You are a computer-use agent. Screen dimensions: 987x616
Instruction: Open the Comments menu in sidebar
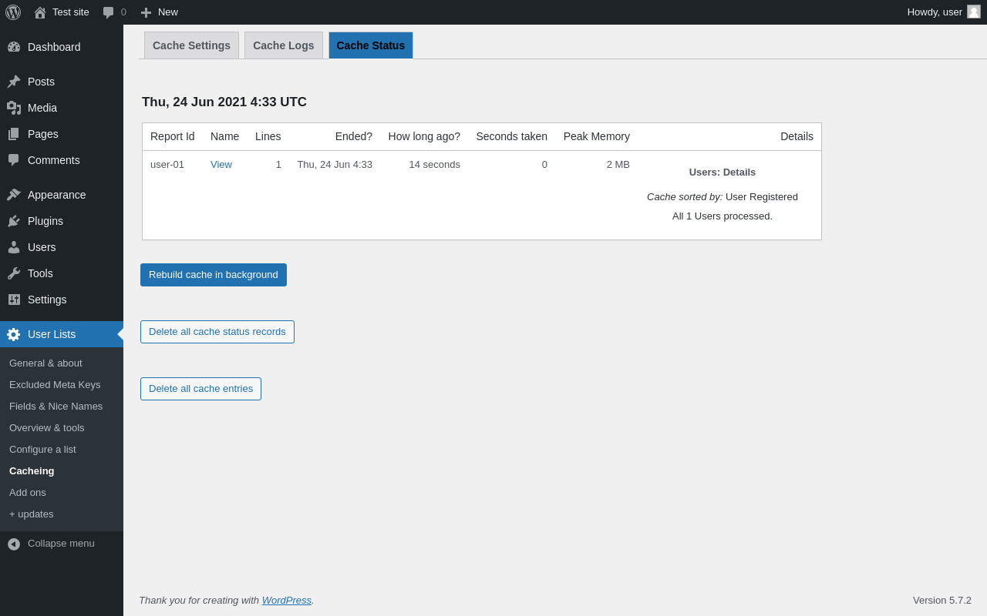pos(62,160)
